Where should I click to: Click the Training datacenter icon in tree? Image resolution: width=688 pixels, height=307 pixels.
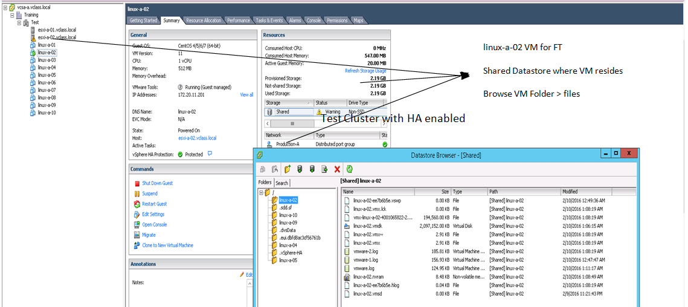click(19, 15)
